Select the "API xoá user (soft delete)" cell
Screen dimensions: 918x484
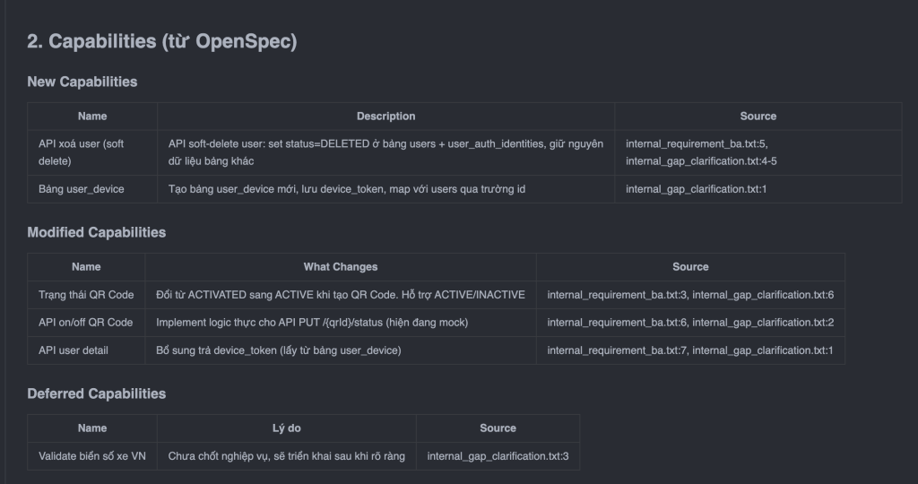[x=82, y=152]
